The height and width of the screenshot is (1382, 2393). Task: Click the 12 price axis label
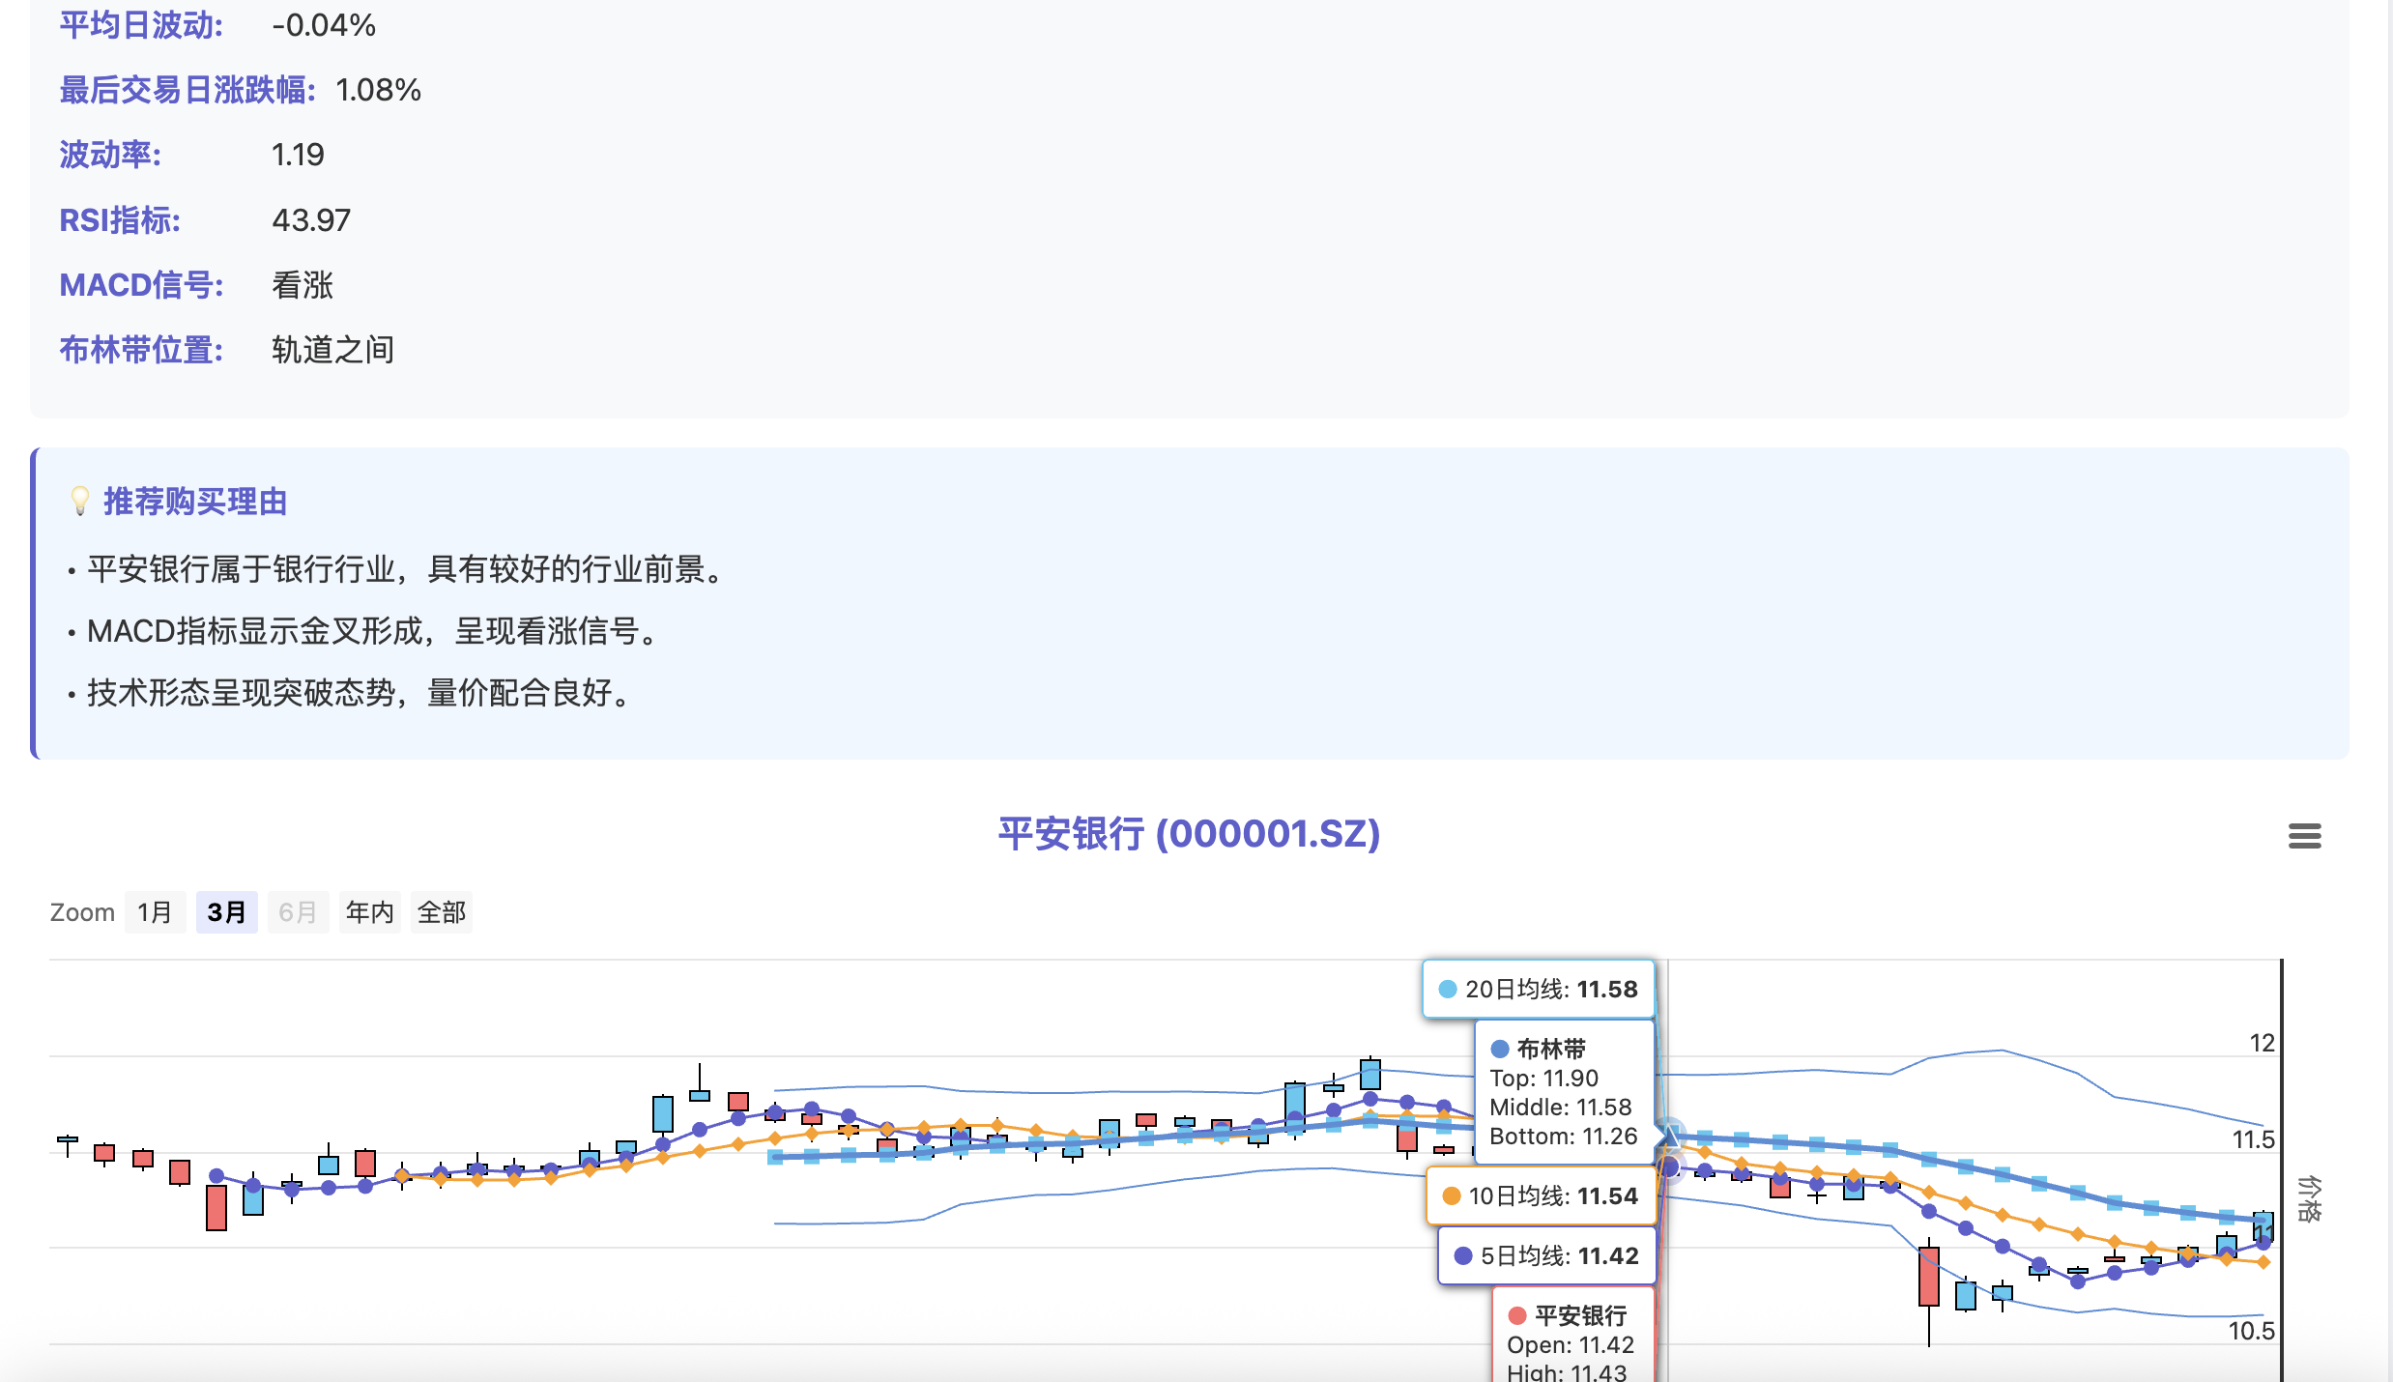point(2262,1043)
